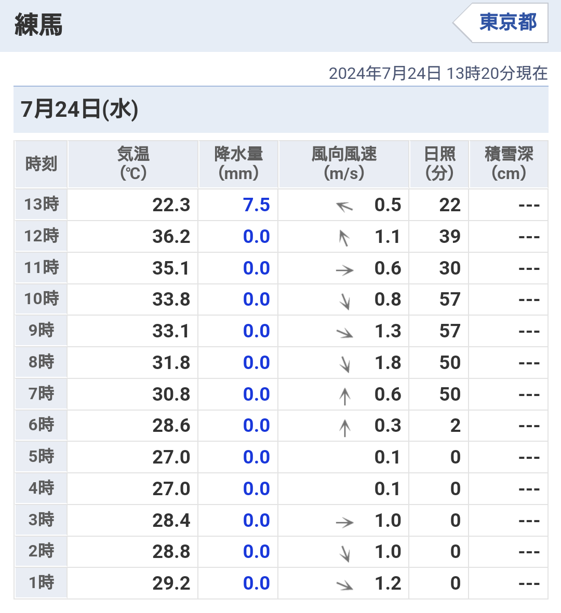This screenshot has width=561, height=613.
Task: Click the 2時 time cell
Action: click(41, 552)
